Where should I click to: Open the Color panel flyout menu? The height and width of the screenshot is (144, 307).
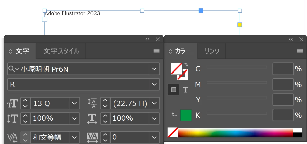(x=300, y=51)
